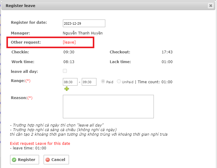The width and height of the screenshot is (217, 168).
Task: Focus the Reason text area
Action: coord(108,106)
